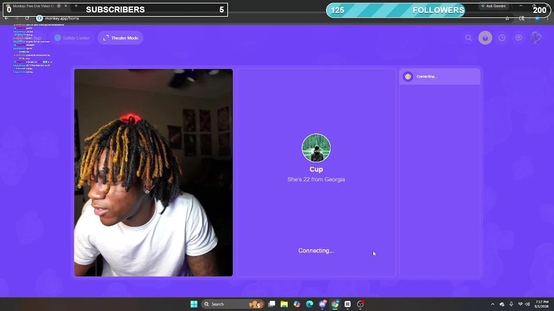Screen dimensions: 554x311
Task: Reload the browser page
Action: click(x=27, y=18)
